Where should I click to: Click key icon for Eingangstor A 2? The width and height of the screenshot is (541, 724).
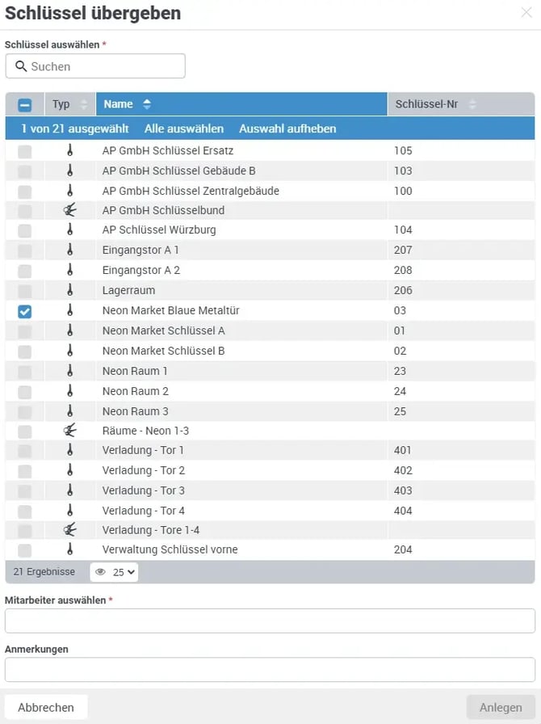point(69,270)
